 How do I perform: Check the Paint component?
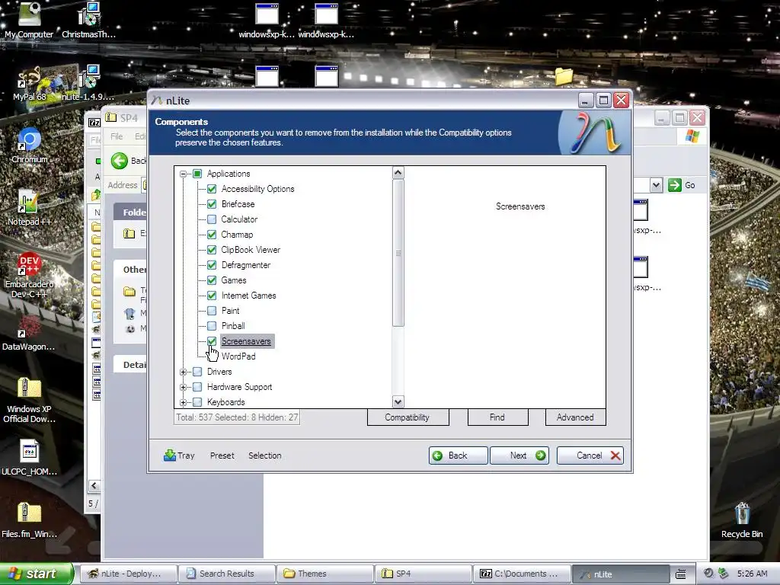(x=212, y=311)
